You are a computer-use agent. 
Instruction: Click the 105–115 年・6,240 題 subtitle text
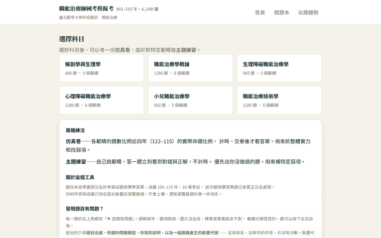click(x=138, y=9)
